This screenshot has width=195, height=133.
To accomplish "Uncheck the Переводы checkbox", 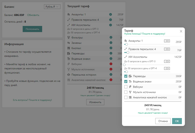I will point(126,76).
